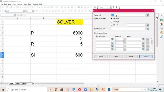Image resolution: width=164 pixels, height=92 pixels.
Task: Open the Insert menu
Action: pyautogui.click(x=14, y=4)
